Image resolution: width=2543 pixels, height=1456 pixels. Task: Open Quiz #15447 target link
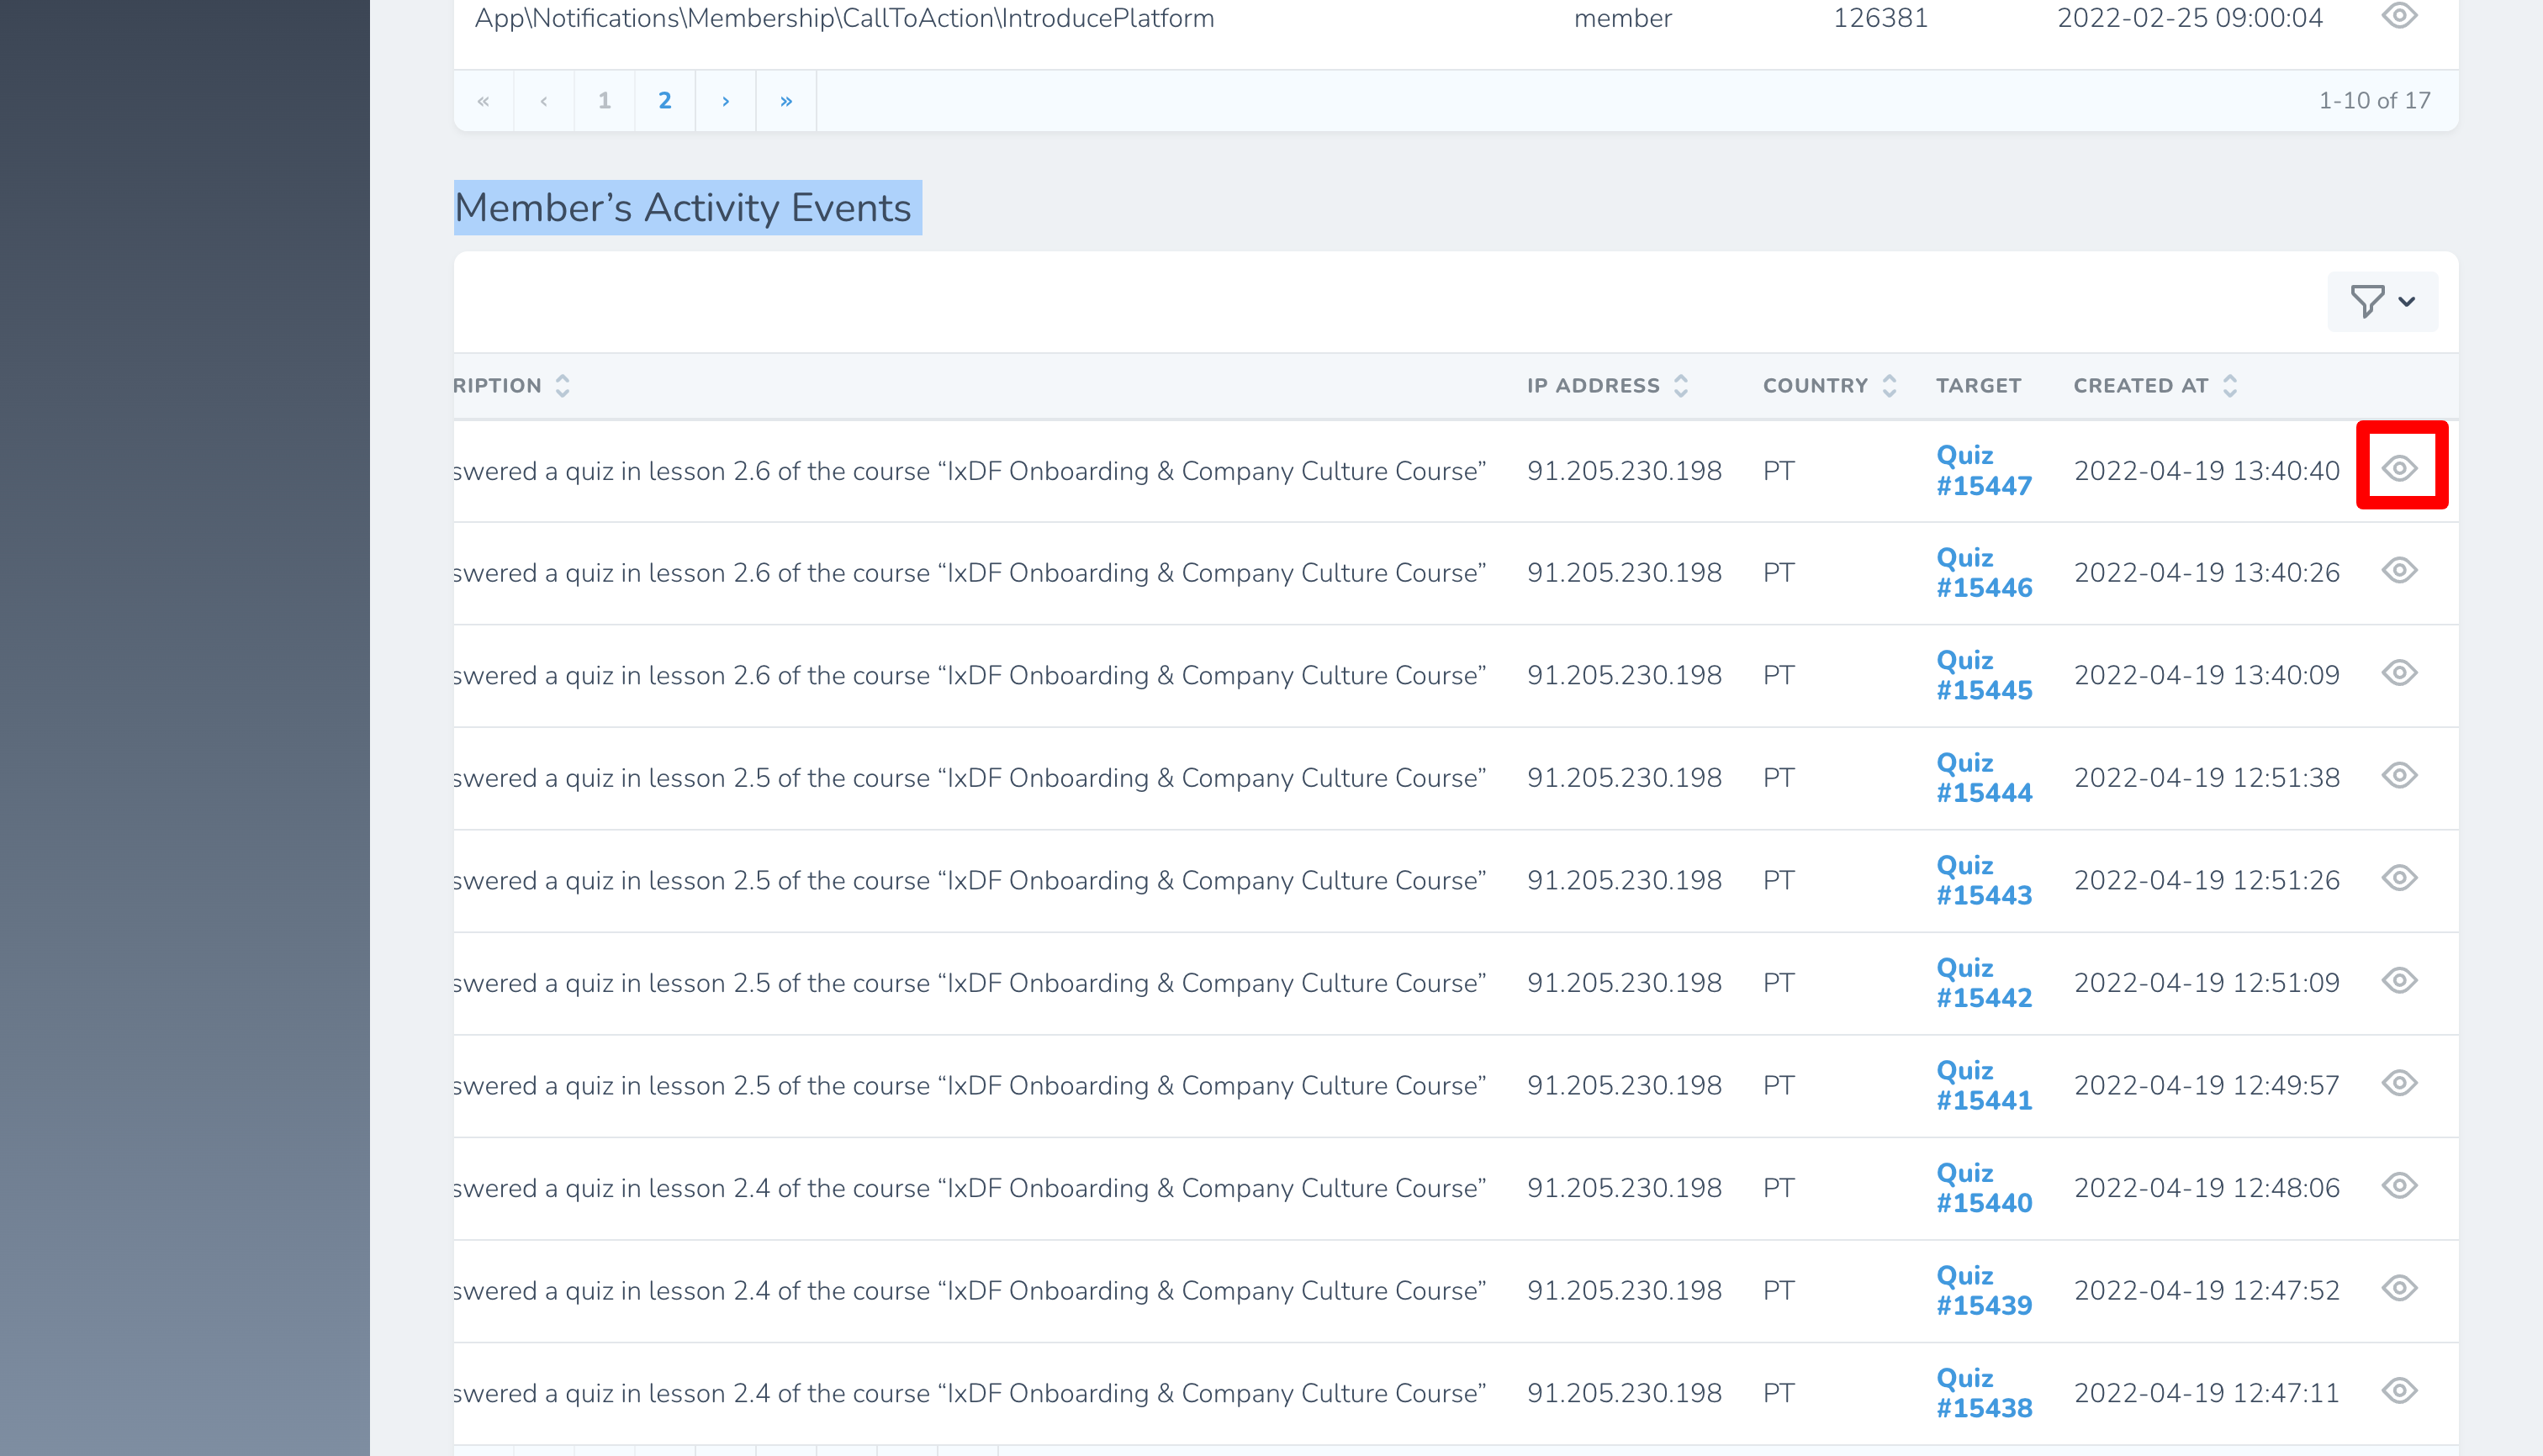tap(1983, 470)
